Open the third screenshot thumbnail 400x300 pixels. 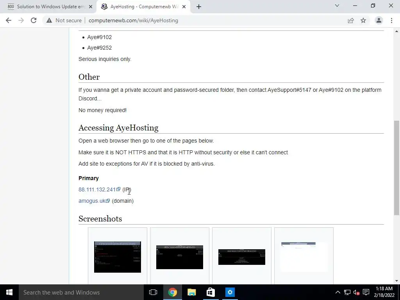point(241,257)
